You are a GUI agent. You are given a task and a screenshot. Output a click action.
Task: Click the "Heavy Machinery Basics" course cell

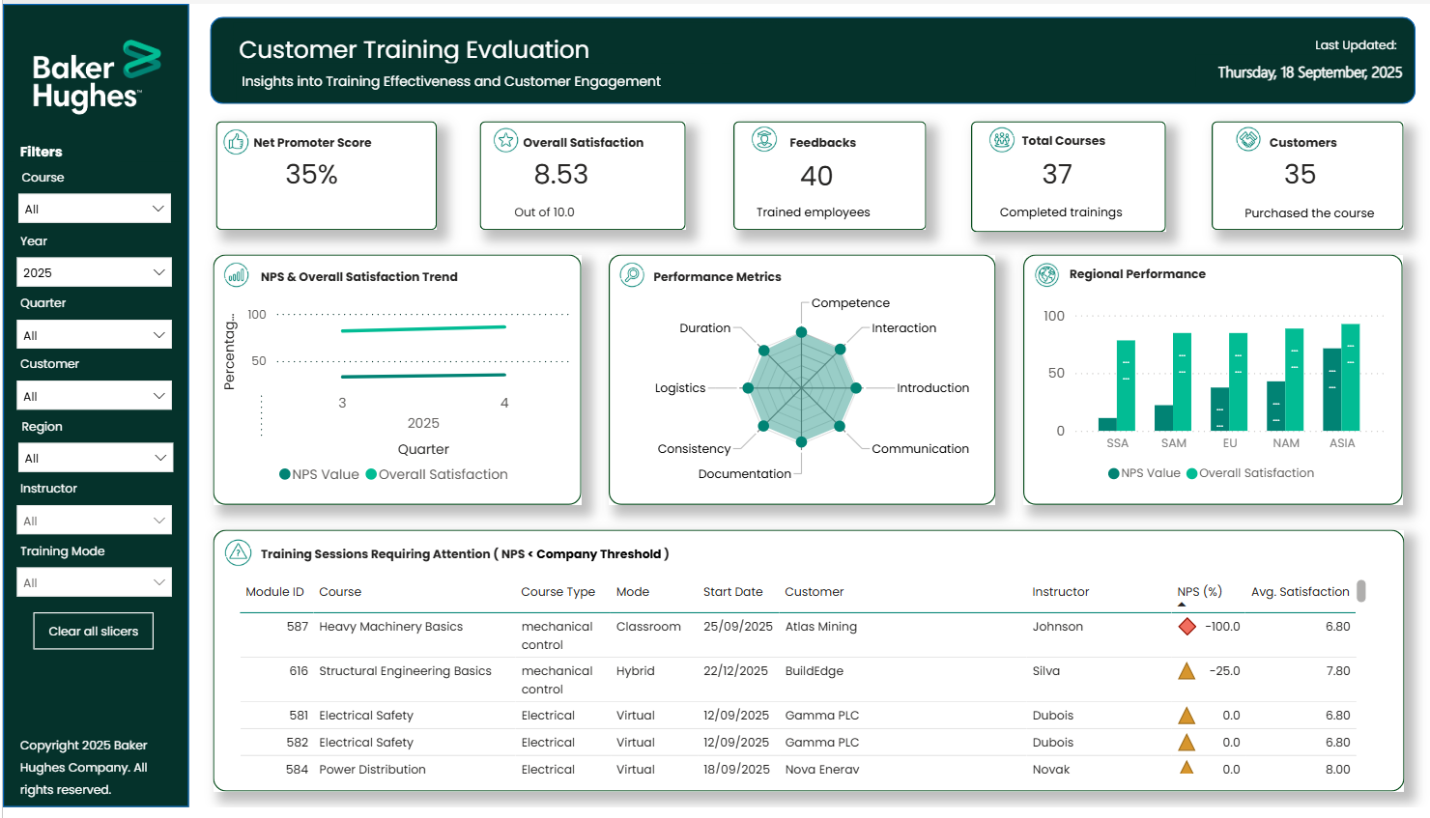click(x=391, y=627)
